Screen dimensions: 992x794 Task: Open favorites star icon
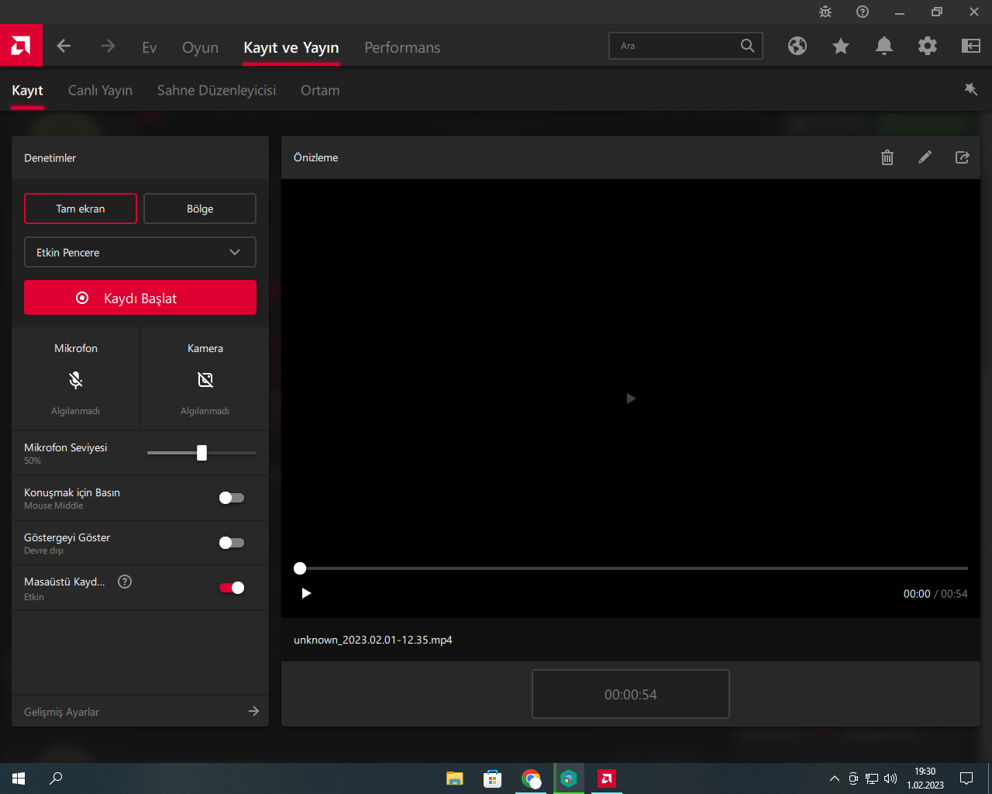coord(841,47)
